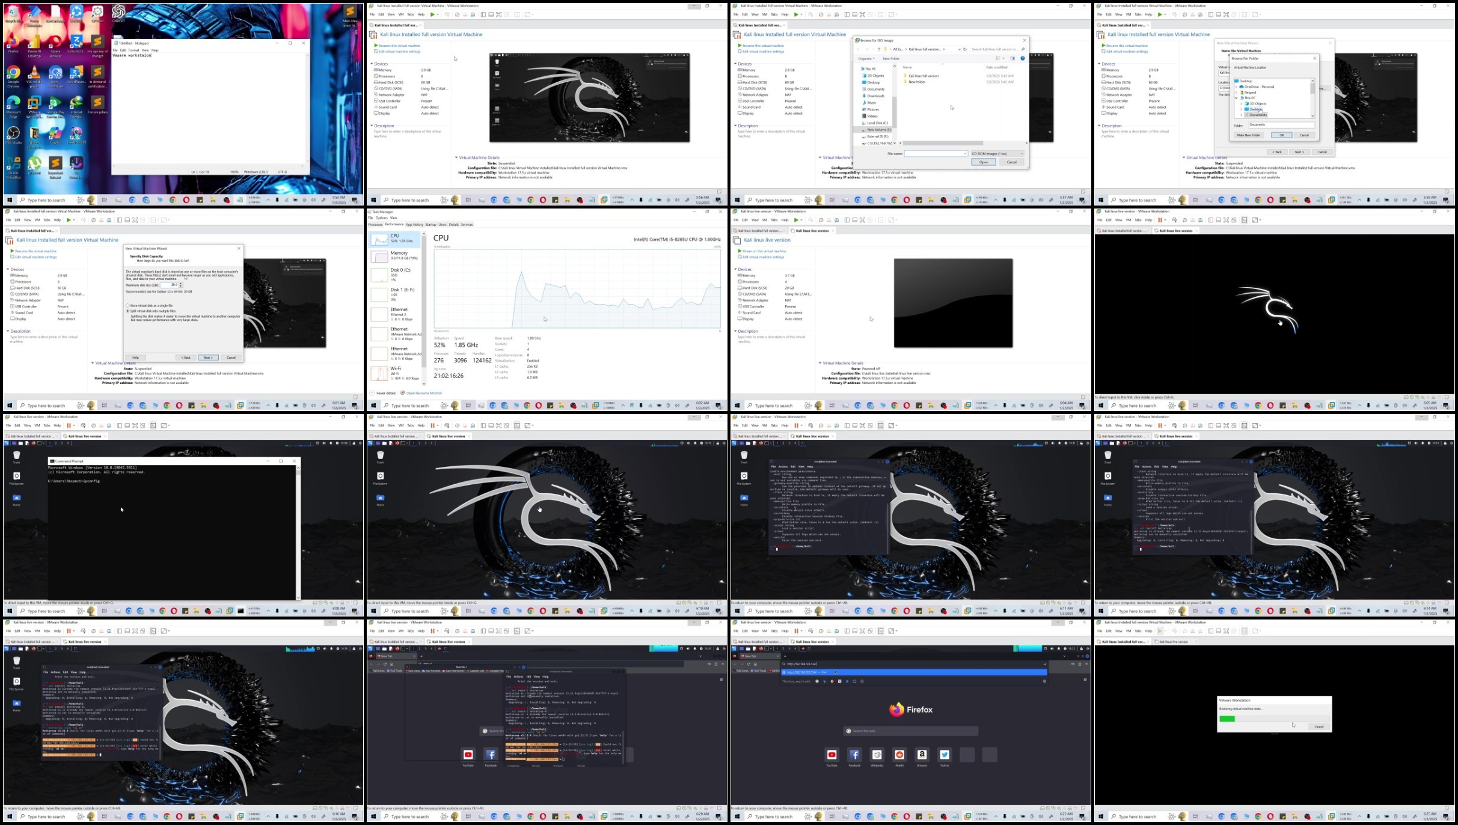Select Kali linux full version folder in ISO dialog

[x=921, y=76]
